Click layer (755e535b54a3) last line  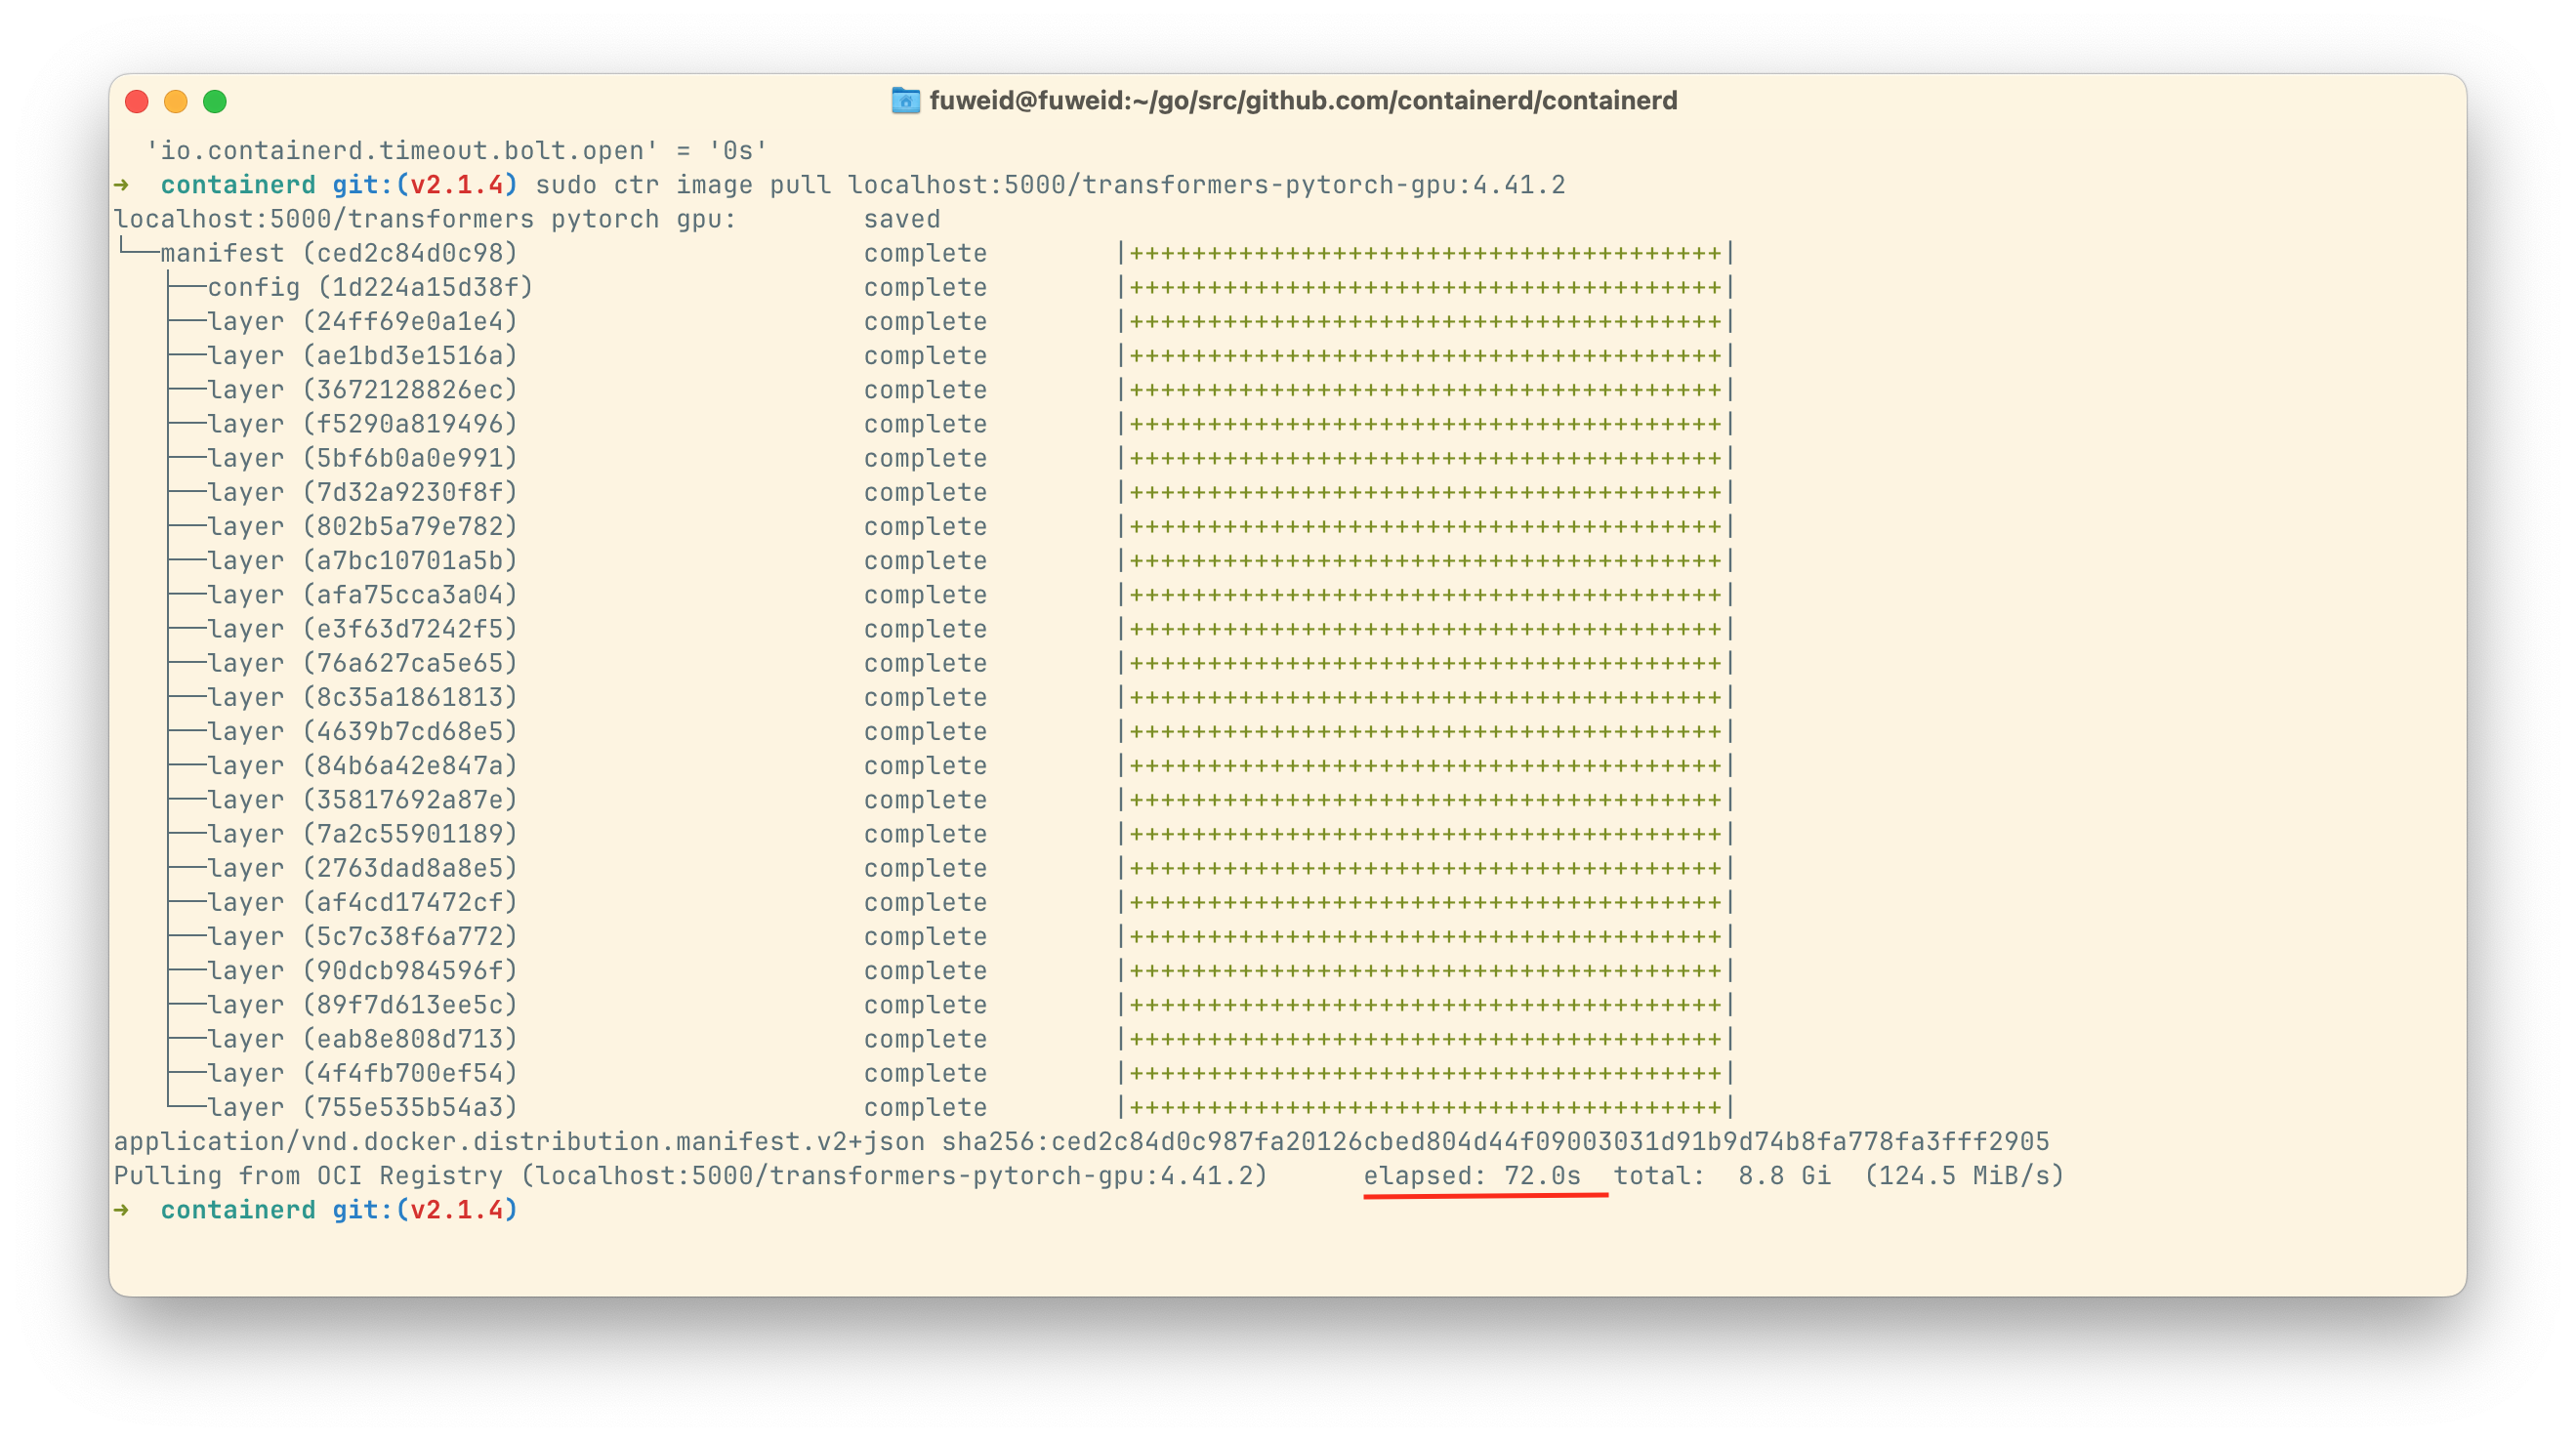click(x=362, y=1108)
